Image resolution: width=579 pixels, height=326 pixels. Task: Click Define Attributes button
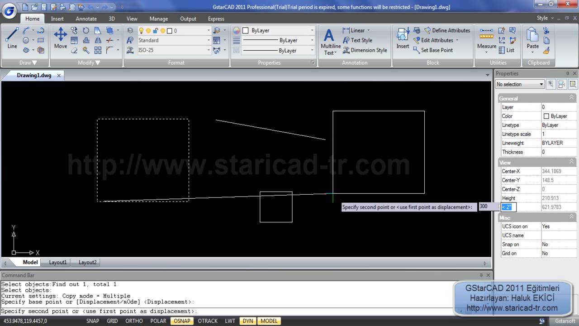click(x=447, y=30)
